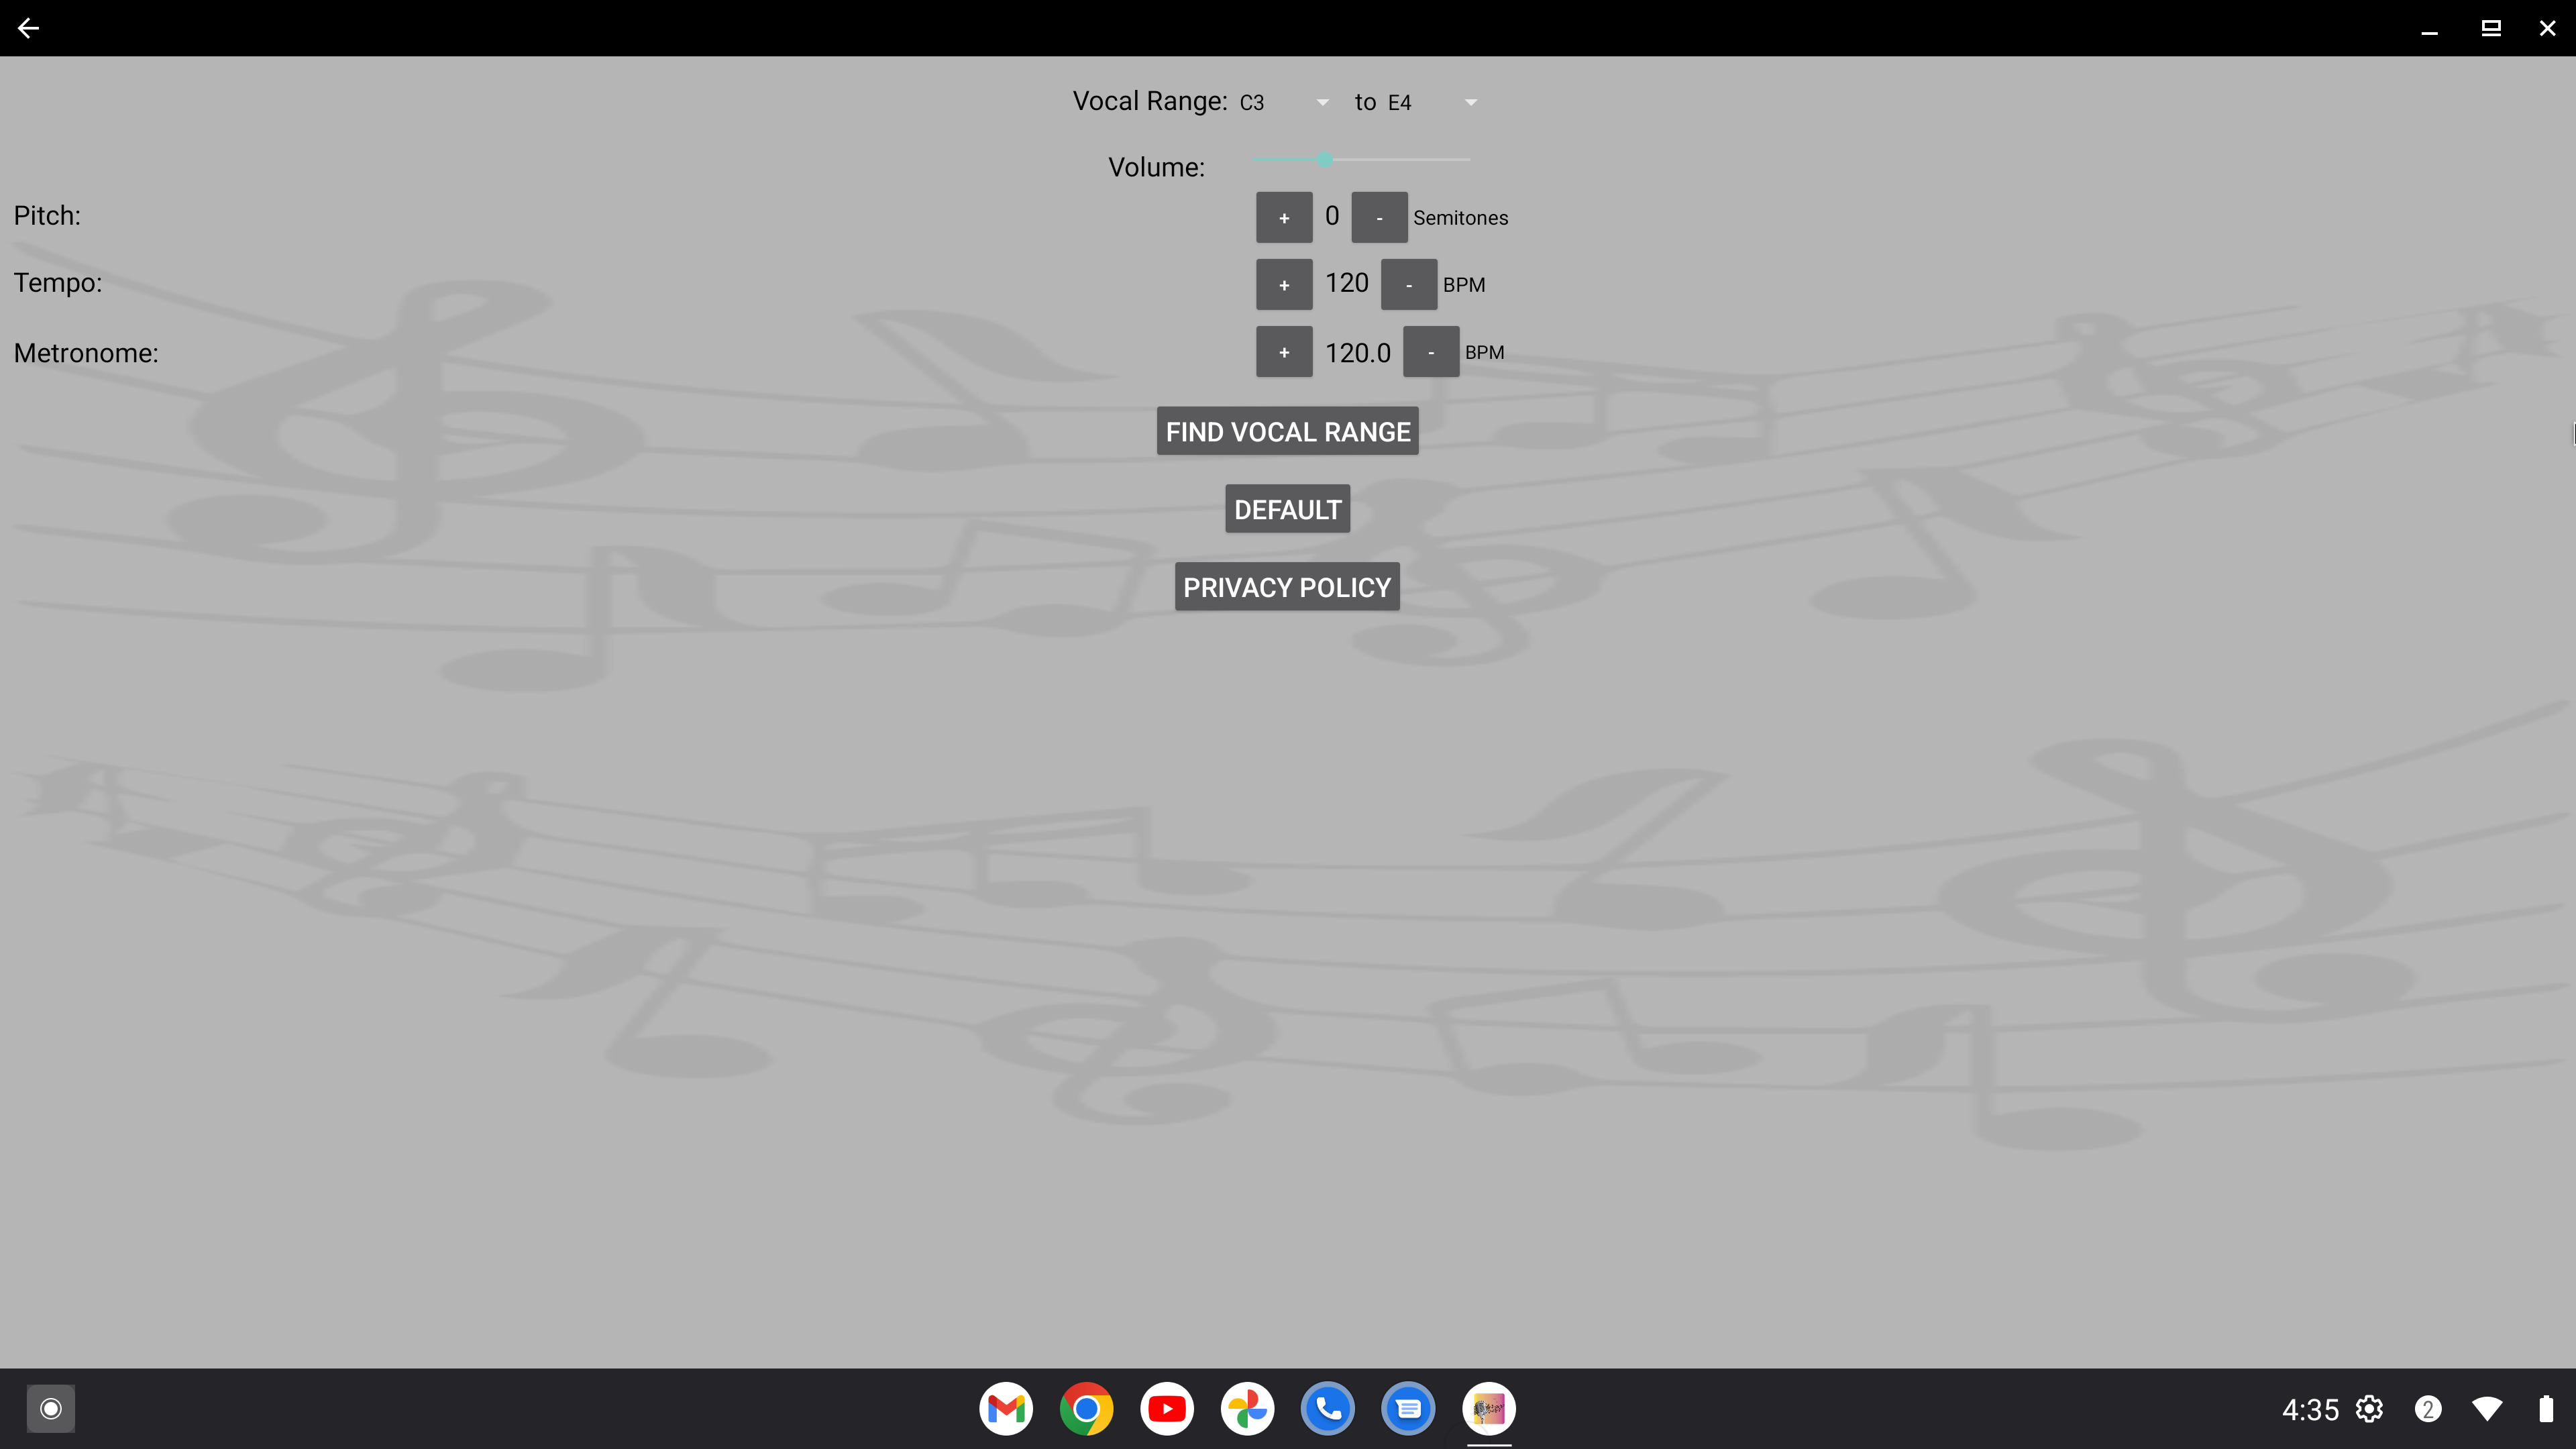Open settings gear in system tray
This screenshot has height=1449, width=2576.
[x=2369, y=1409]
